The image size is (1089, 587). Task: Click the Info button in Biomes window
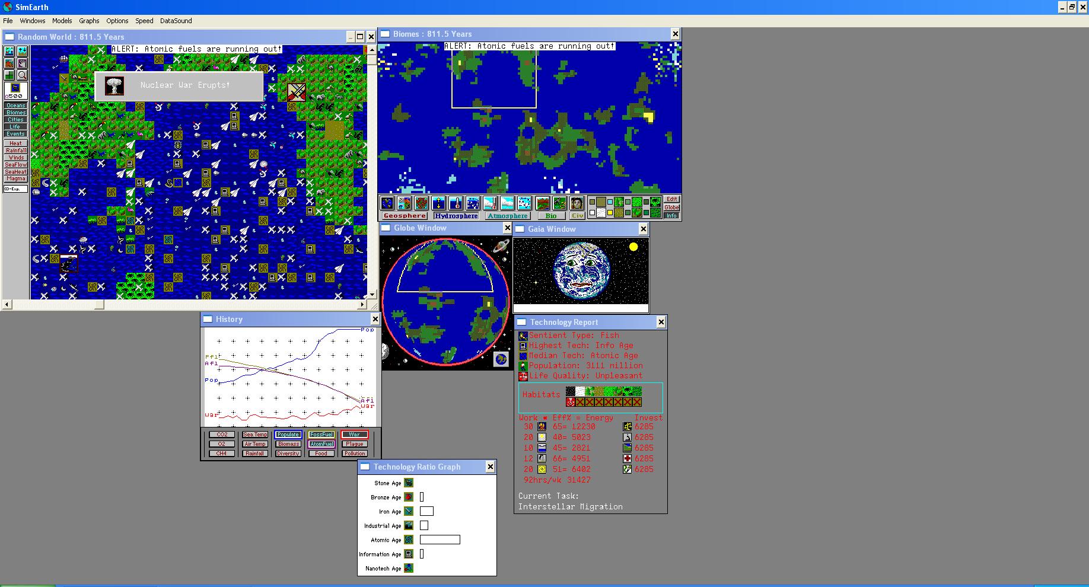671,216
